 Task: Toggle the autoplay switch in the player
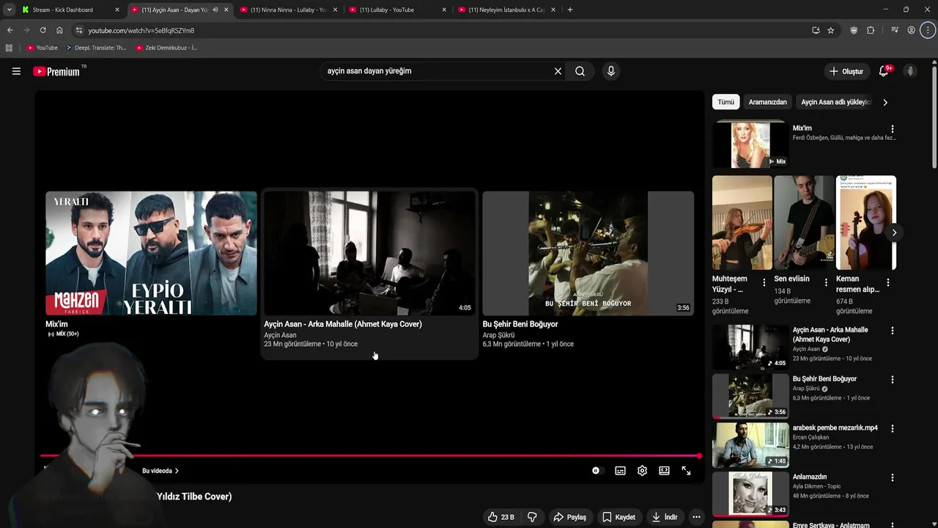click(x=597, y=471)
